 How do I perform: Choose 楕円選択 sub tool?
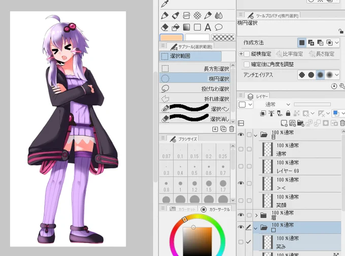click(194, 78)
